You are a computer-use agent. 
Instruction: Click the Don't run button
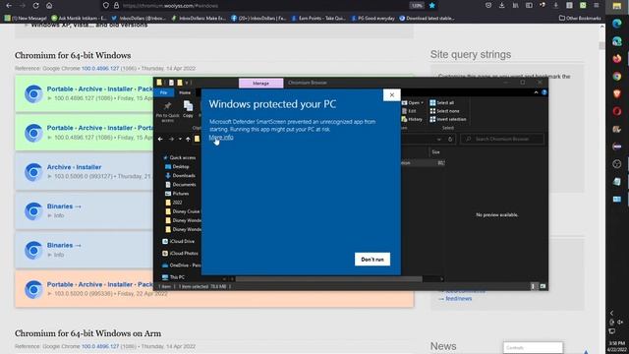[372, 260]
